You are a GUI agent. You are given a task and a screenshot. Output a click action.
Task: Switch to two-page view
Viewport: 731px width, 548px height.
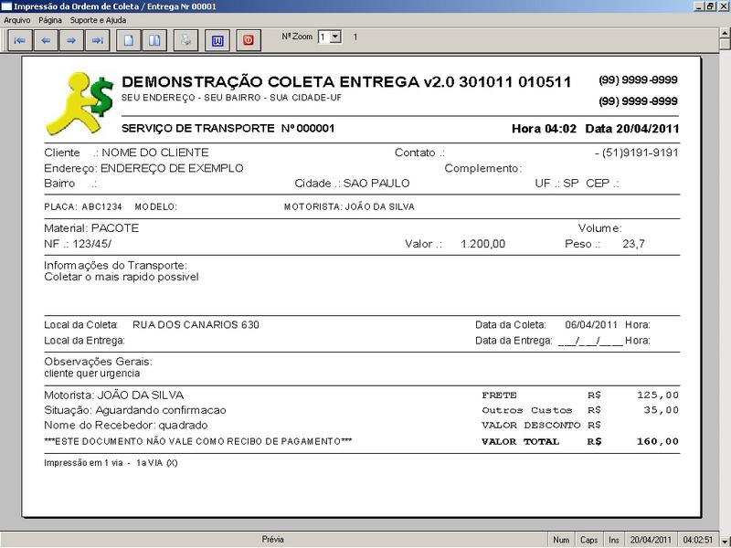click(x=155, y=40)
